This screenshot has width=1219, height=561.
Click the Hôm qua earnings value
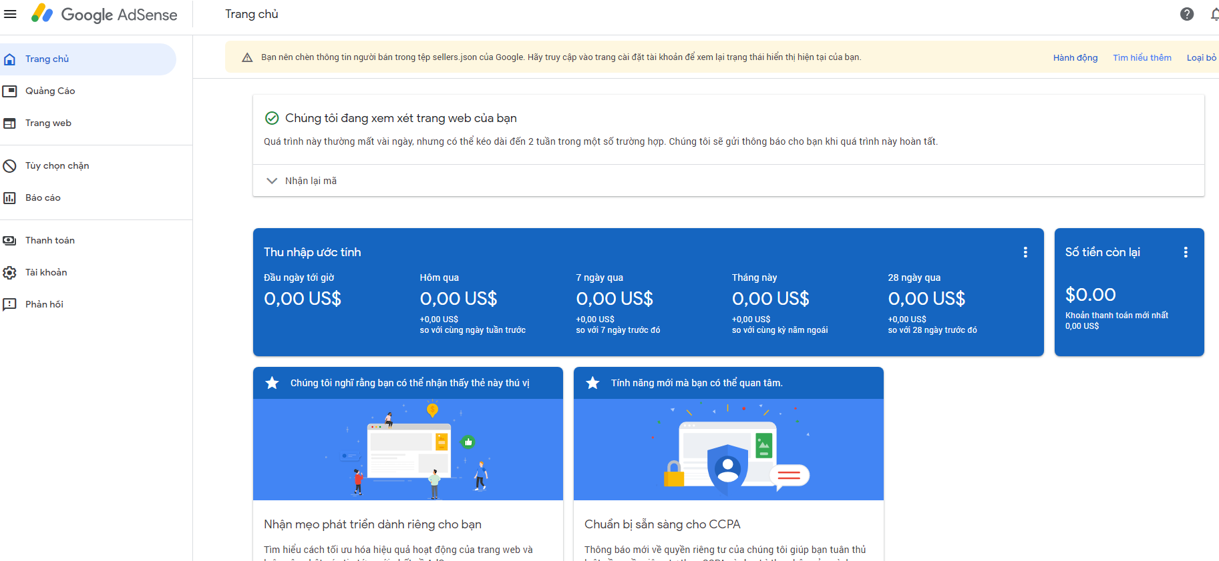459,299
